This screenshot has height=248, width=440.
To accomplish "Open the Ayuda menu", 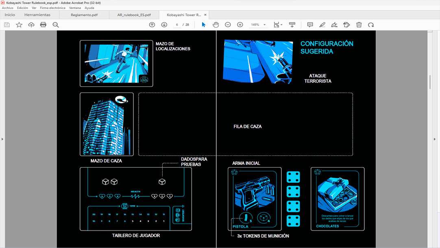I will [x=89, y=8].
